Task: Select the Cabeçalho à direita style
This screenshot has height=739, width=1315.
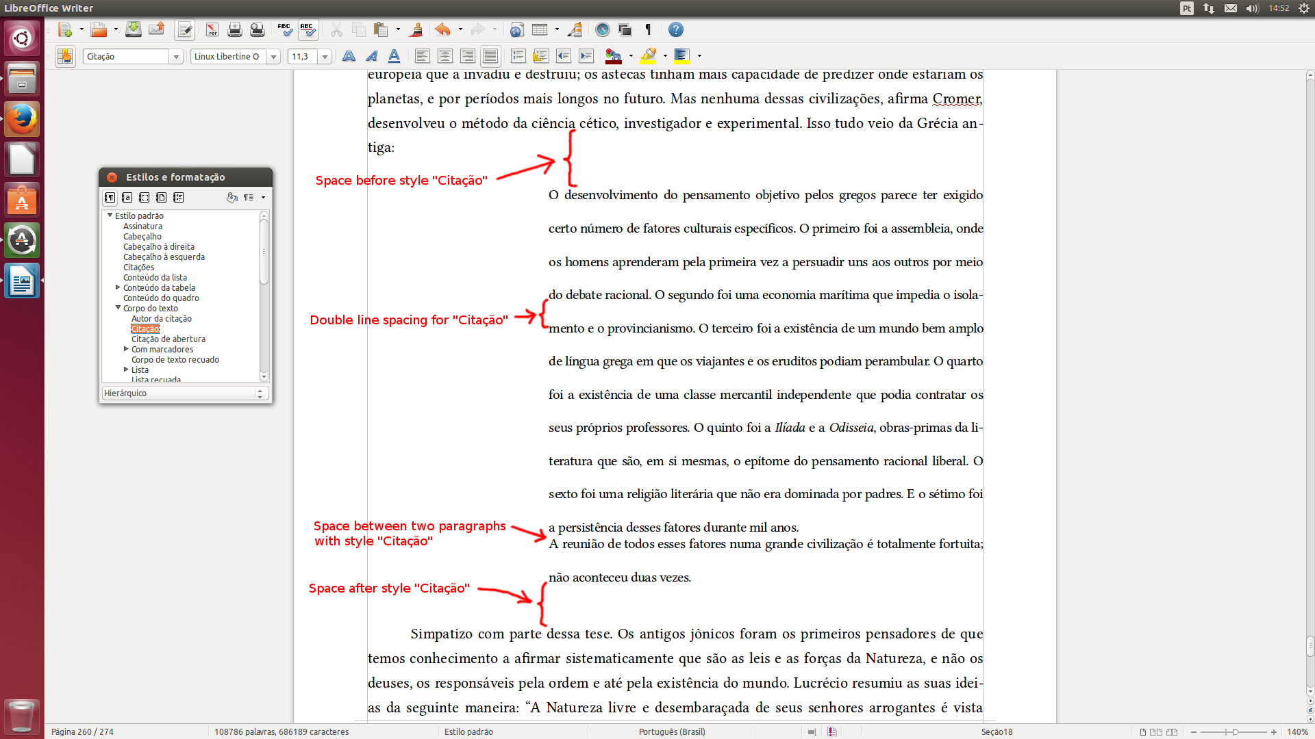Action: [158, 246]
